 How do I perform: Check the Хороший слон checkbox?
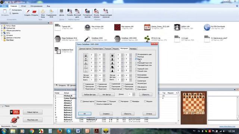coord(136,68)
